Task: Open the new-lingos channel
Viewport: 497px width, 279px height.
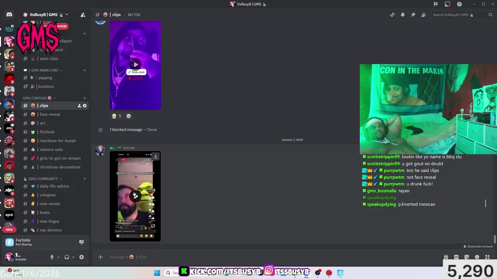Action: (x=55, y=221)
